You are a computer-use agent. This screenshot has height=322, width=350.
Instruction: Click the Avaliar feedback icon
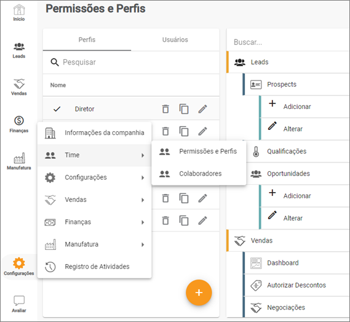[19, 304]
